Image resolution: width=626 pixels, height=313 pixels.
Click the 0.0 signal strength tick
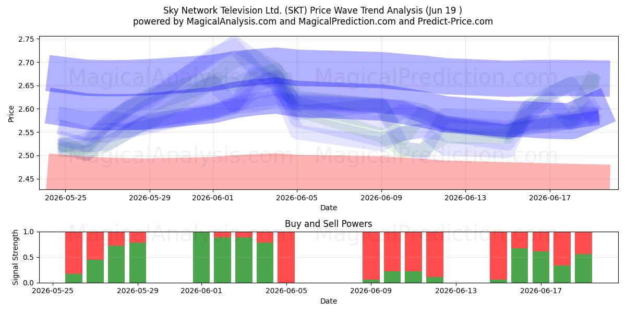(x=29, y=283)
